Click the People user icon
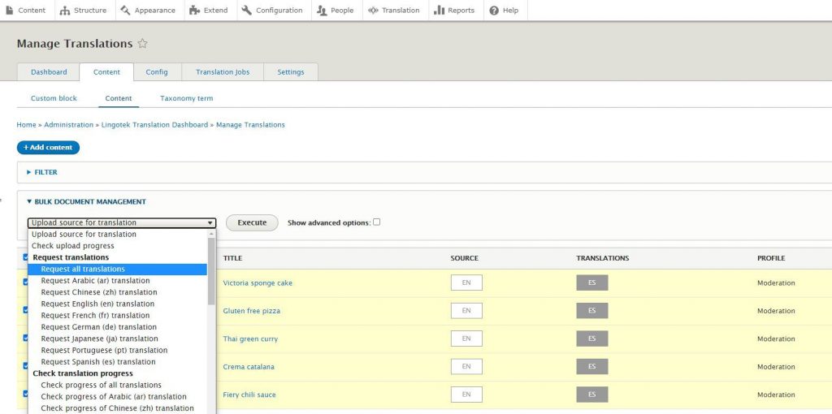This screenshot has height=414, width=832. point(322,11)
